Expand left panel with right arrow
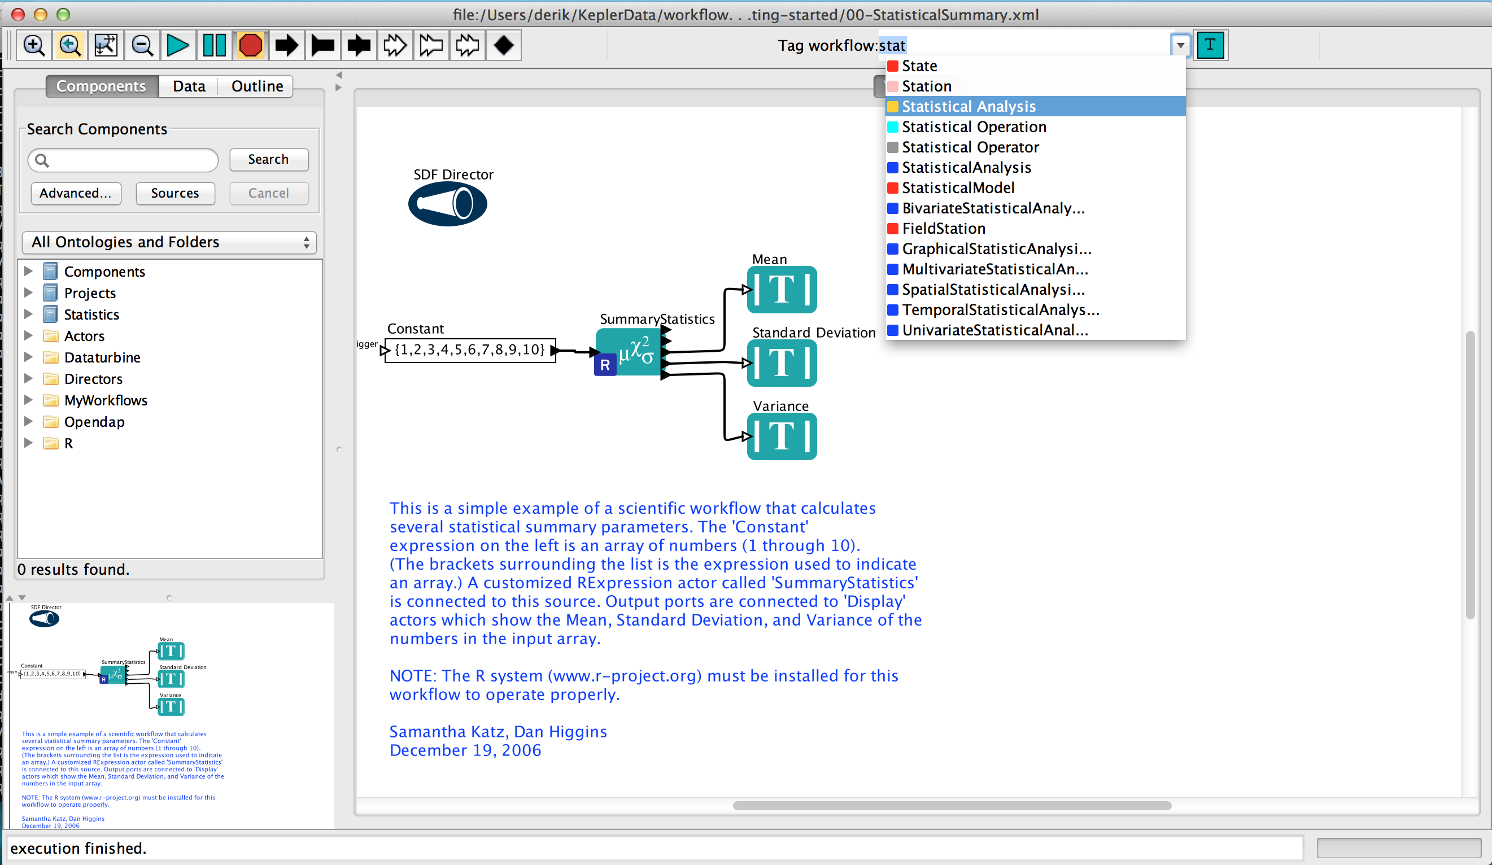 coord(339,88)
